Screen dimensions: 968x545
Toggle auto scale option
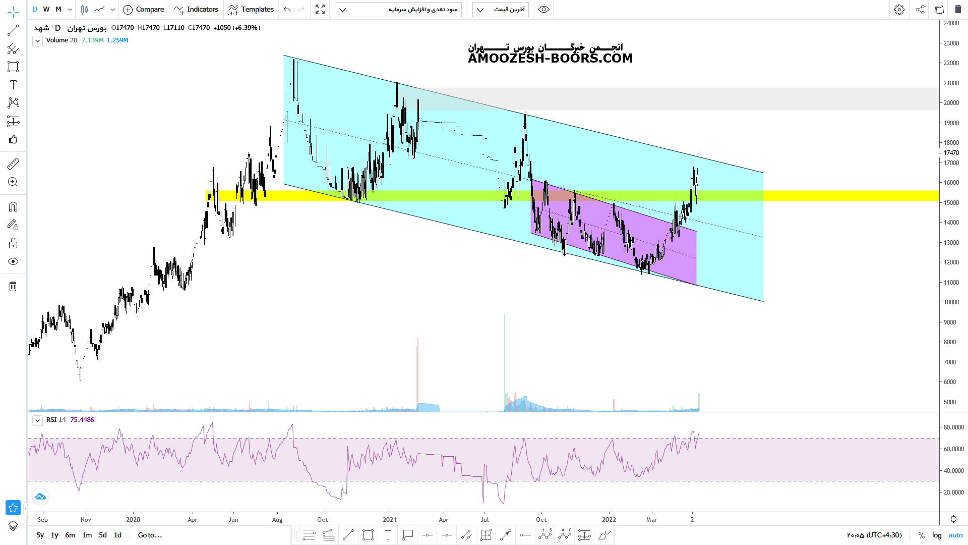pos(955,535)
